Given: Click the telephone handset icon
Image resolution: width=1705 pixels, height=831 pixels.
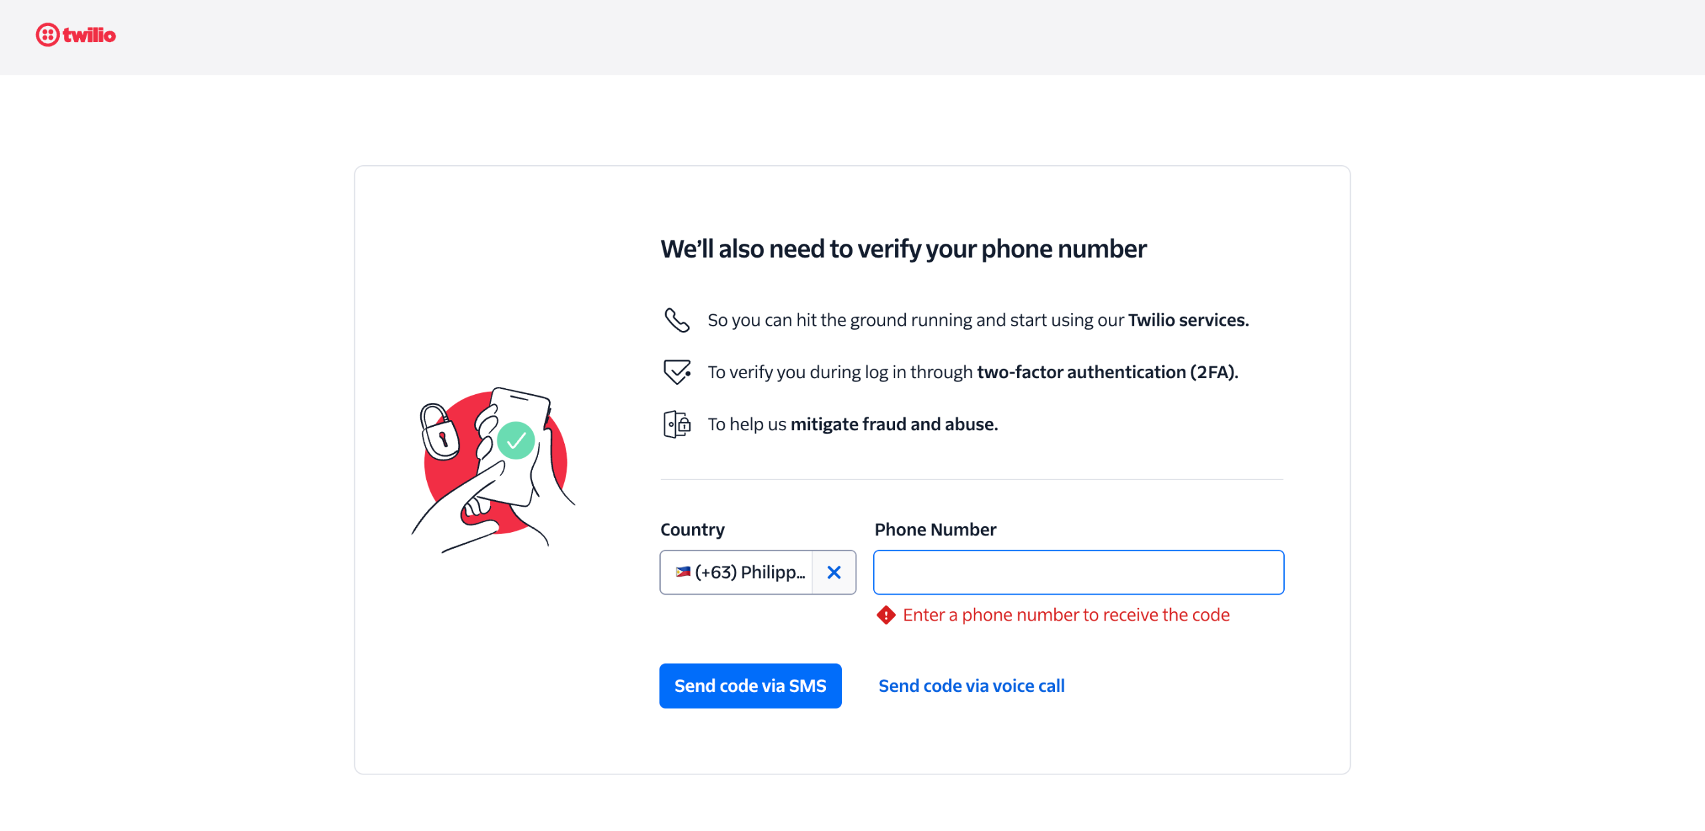Looking at the screenshot, I should click(x=677, y=320).
